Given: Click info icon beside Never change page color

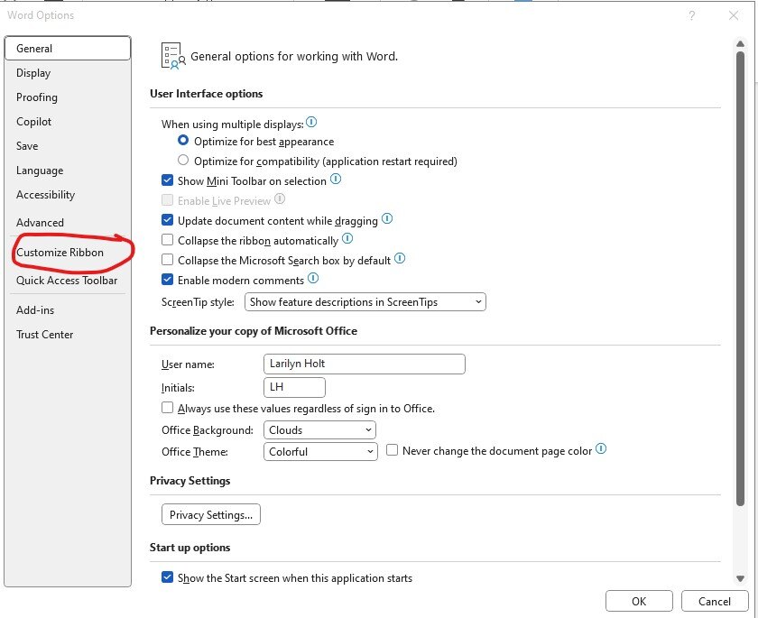Looking at the screenshot, I should point(601,449).
